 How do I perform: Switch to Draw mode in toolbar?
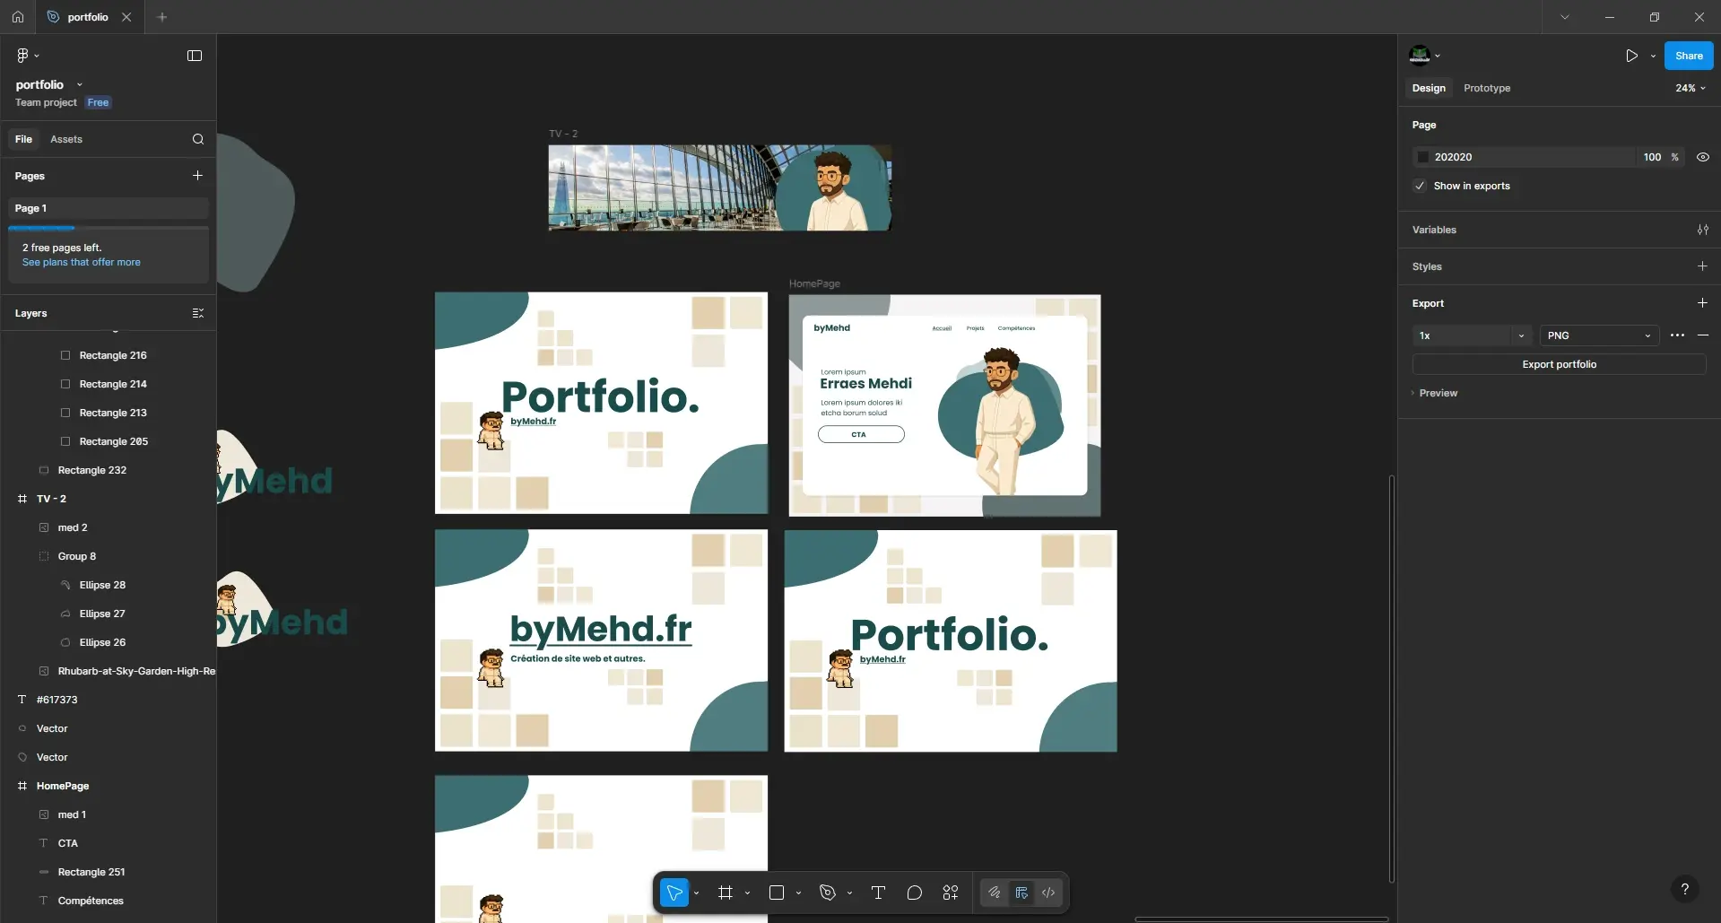point(995,893)
